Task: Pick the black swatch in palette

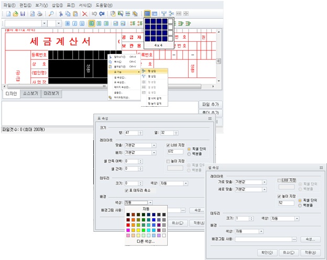Action: click(x=128, y=214)
